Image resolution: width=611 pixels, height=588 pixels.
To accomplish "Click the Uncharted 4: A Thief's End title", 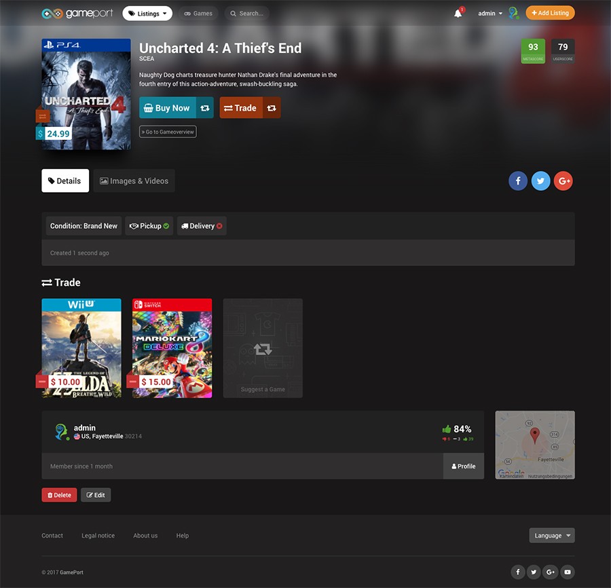I will pyautogui.click(x=220, y=48).
